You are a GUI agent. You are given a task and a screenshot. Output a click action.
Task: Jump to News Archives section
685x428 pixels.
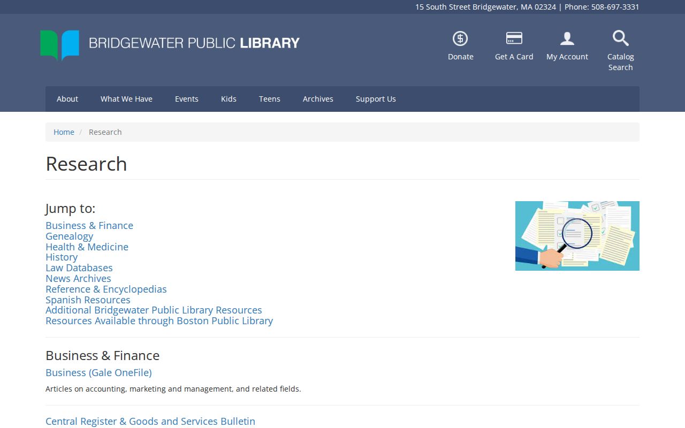(79, 279)
